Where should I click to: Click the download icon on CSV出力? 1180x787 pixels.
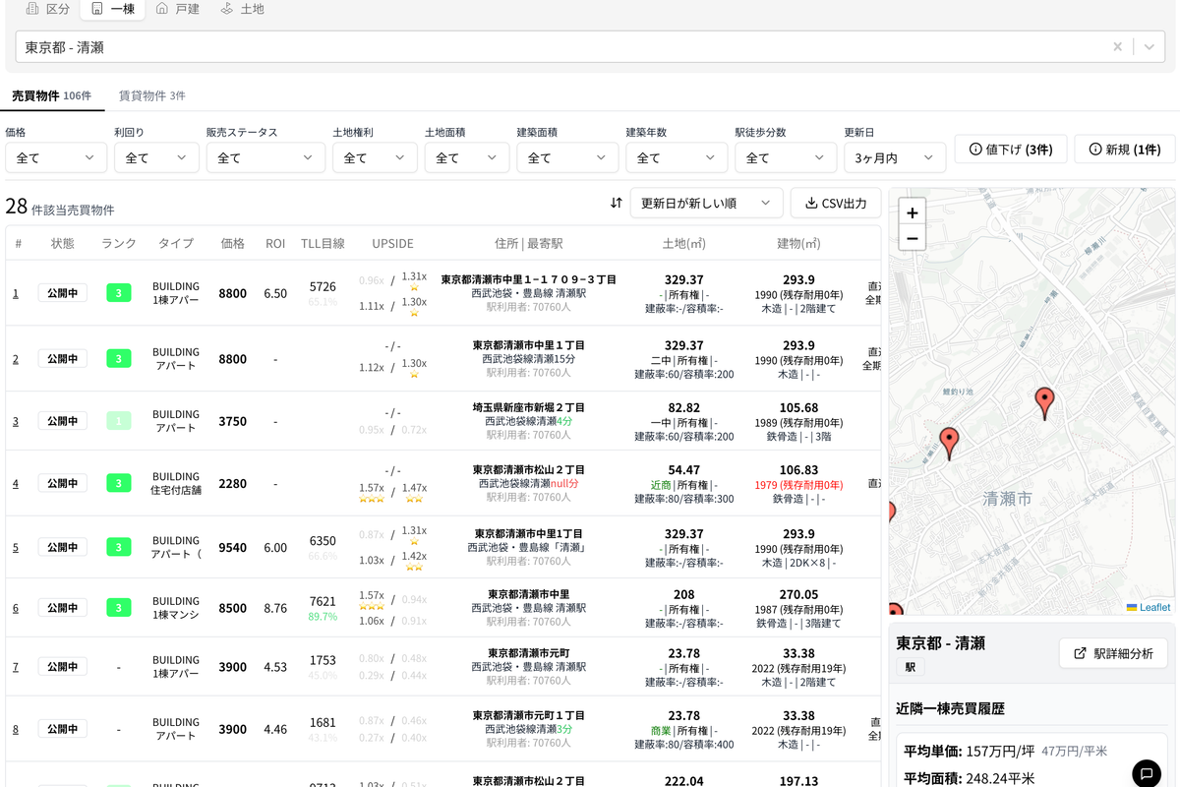(811, 203)
